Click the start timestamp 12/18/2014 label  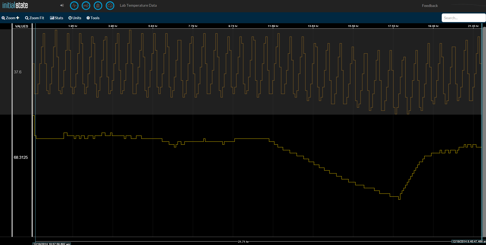(x=52, y=244)
